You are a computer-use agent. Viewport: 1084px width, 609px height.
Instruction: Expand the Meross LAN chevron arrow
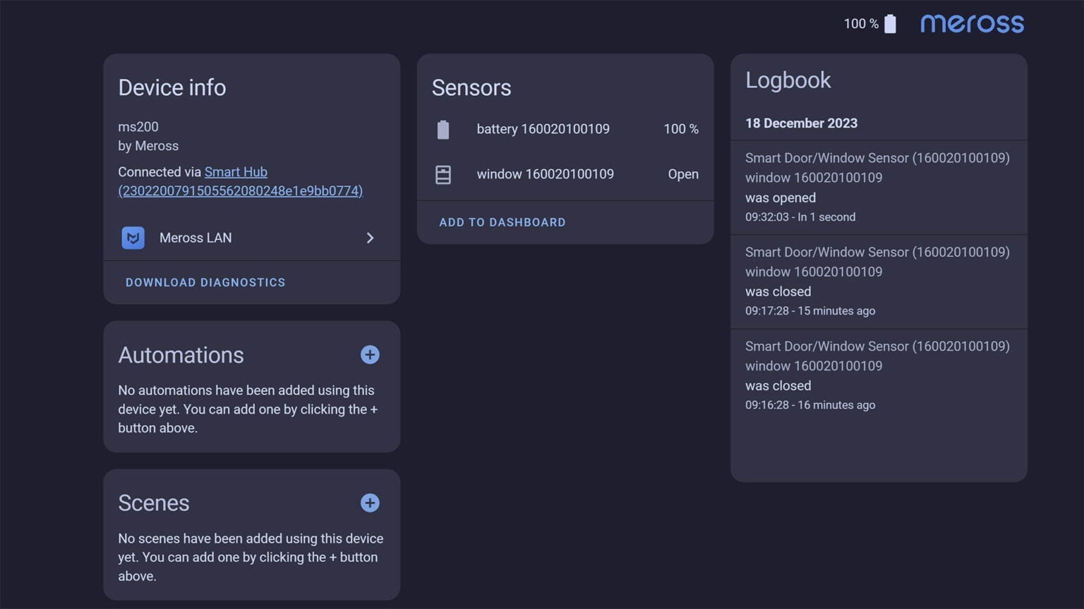370,238
